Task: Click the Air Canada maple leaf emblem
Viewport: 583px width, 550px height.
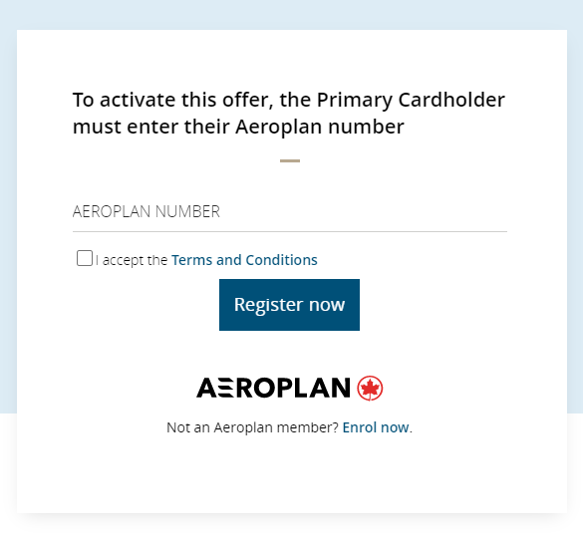Action: [x=370, y=388]
